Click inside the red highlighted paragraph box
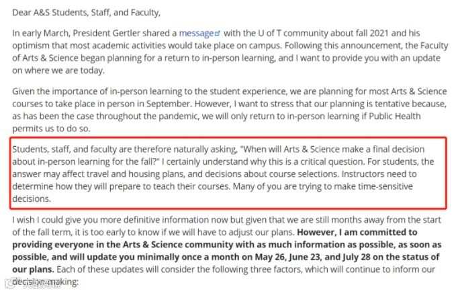 click(228, 173)
